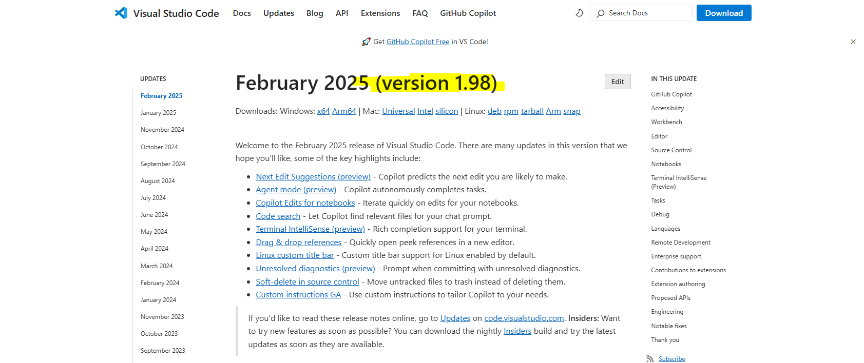The width and height of the screenshot is (864, 363).
Task: Click the rocket icon in banner
Action: pyautogui.click(x=366, y=42)
